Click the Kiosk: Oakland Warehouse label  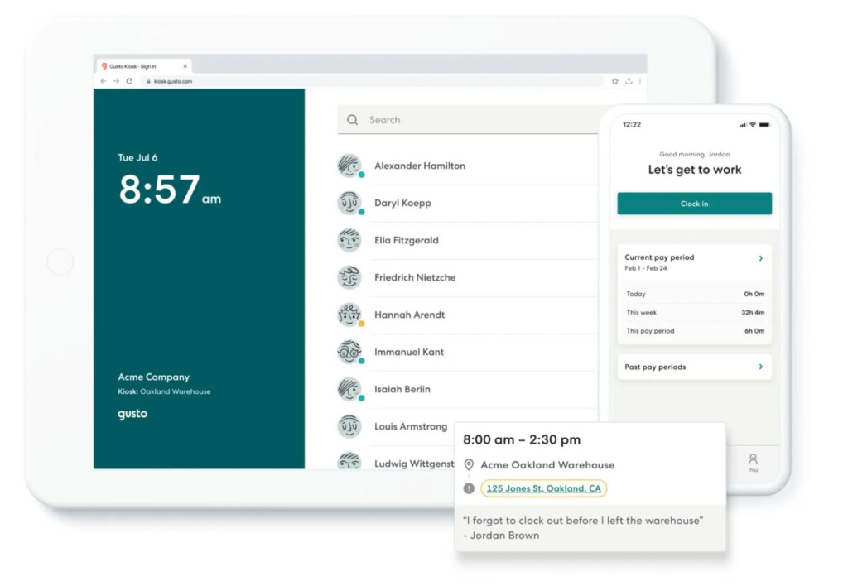tap(165, 391)
